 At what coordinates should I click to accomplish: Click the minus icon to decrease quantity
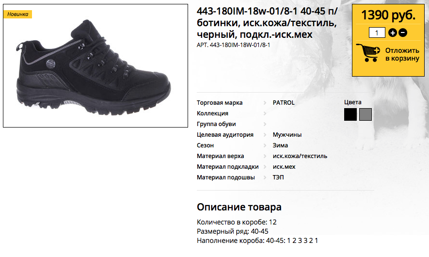click(x=403, y=33)
